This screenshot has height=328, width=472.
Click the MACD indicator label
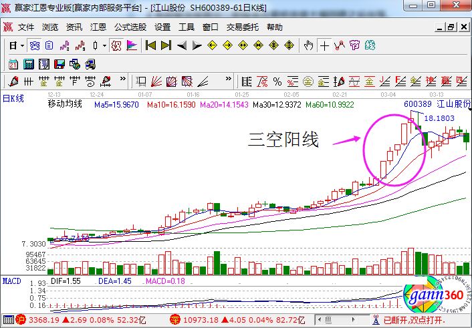(12, 281)
